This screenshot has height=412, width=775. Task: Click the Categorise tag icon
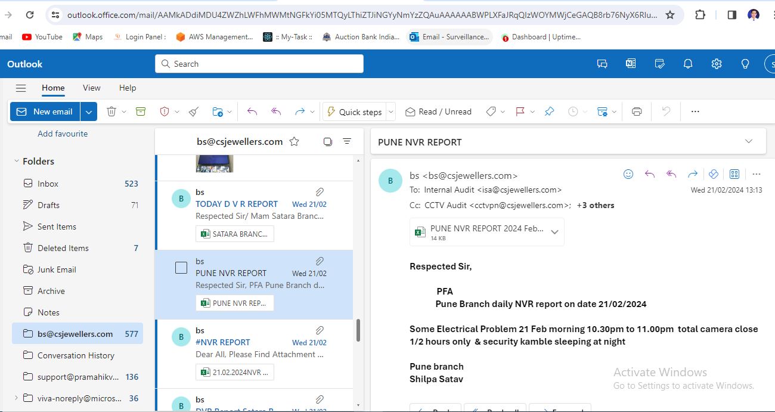click(491, 111)
